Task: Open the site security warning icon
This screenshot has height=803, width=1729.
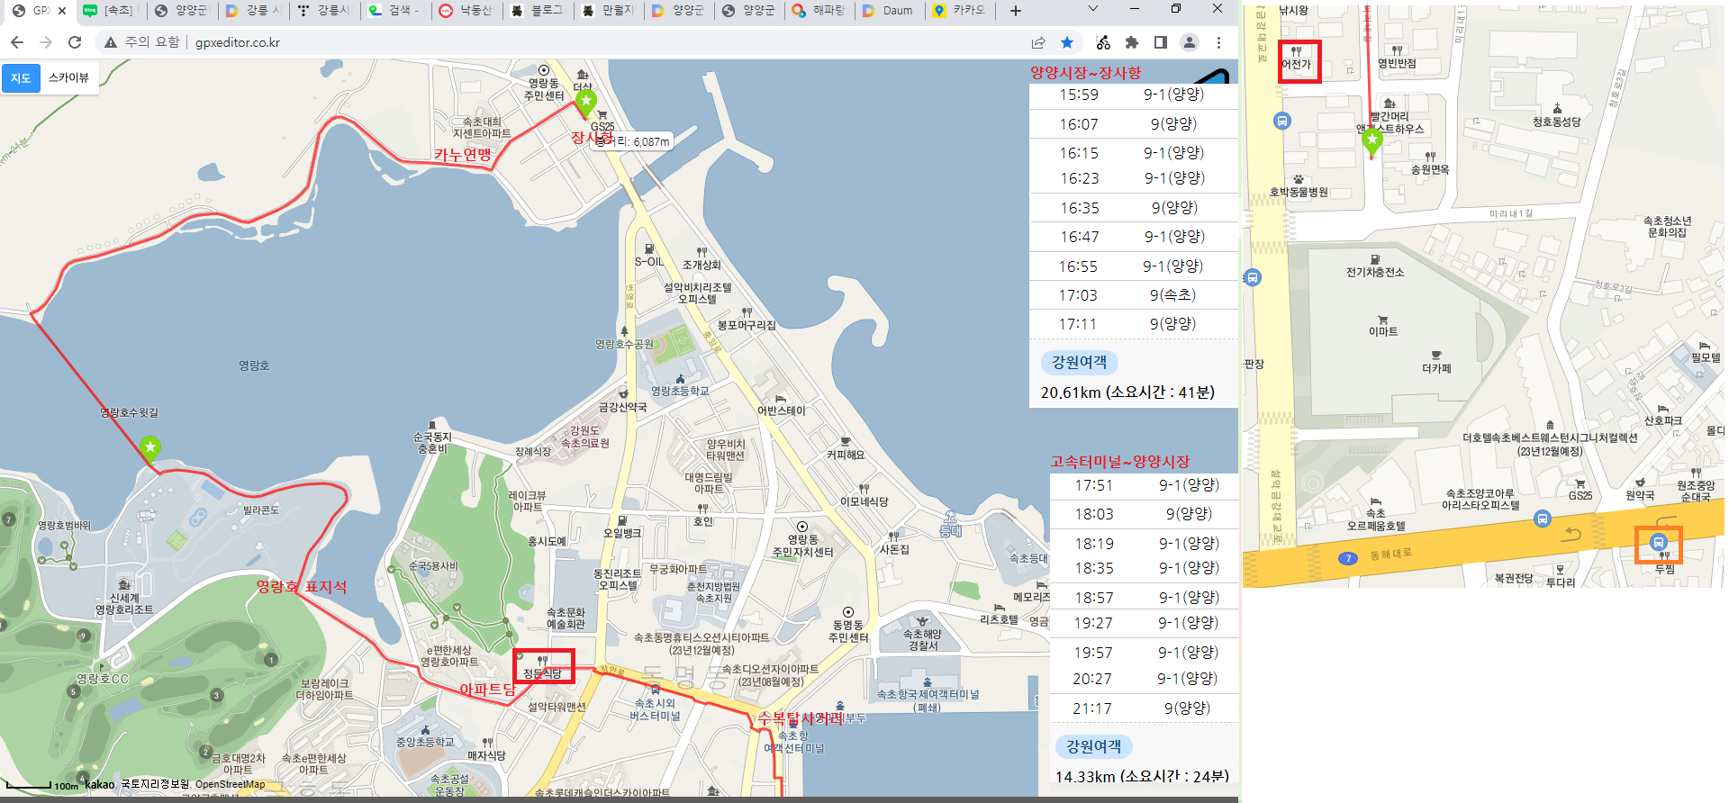Action: pyautogui.click(x=111, y=42)
